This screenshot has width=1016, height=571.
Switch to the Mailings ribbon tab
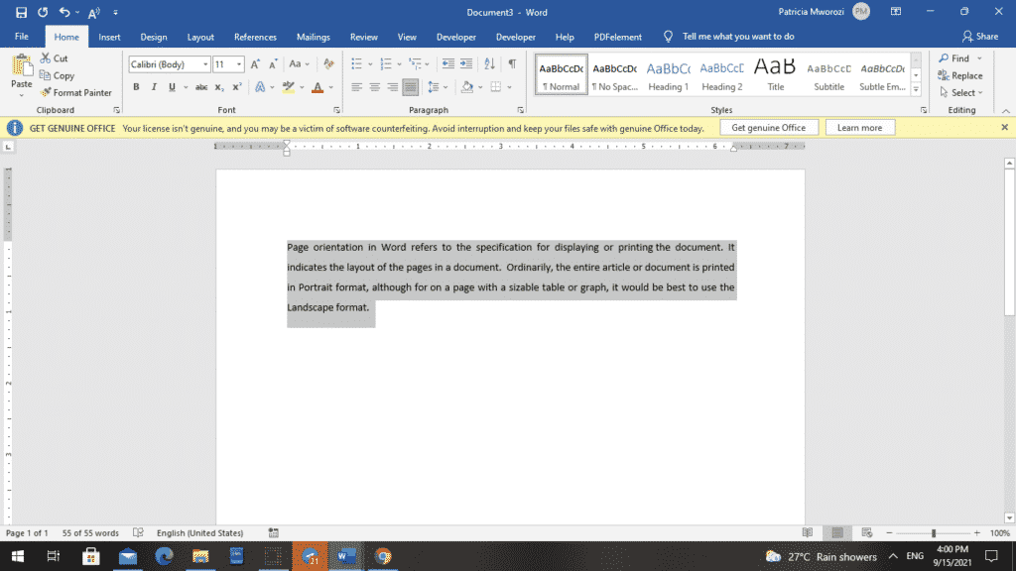[x=314, y=37]
